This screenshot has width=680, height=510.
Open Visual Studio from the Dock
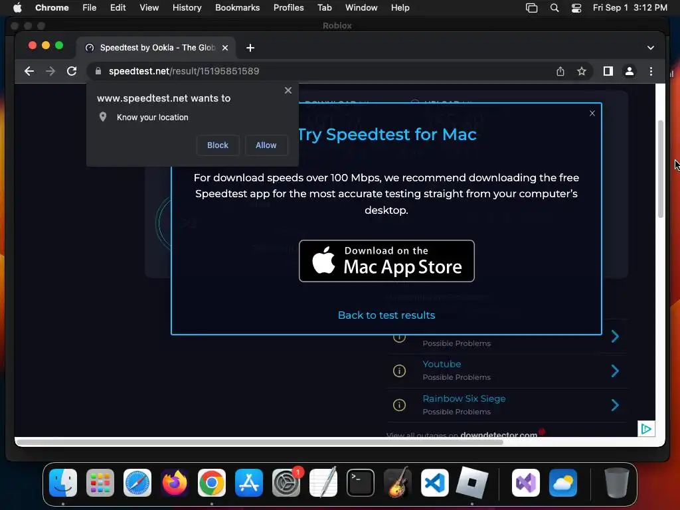click(x=526, y=483)
